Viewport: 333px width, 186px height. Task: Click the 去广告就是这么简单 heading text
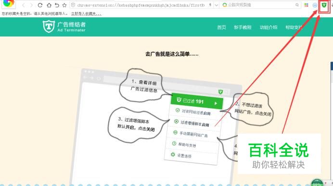point(172,54)
